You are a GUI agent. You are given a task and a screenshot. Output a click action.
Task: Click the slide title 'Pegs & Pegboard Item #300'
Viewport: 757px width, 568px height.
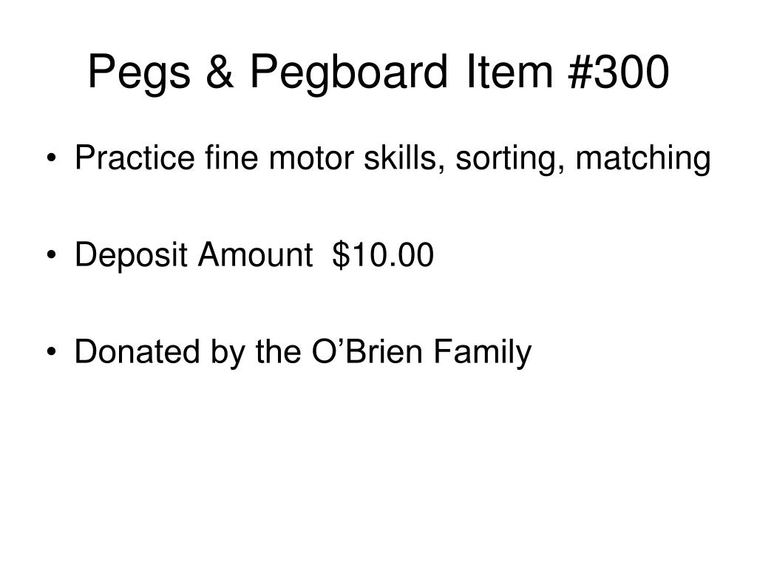coord(378,73)
